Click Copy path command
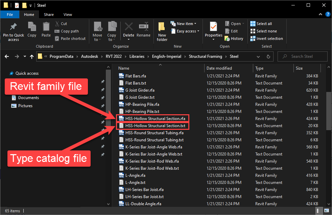 click(x=67, y=31)
